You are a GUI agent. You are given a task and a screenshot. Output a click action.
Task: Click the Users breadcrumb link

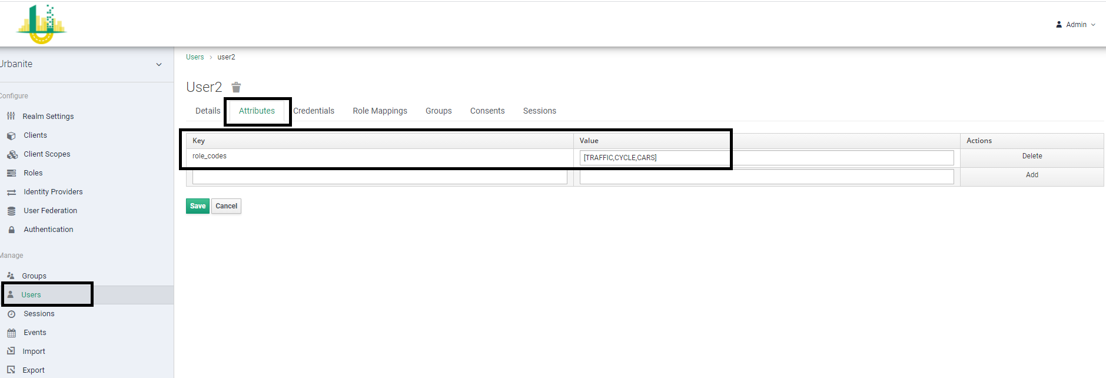[x=195, y=57]
